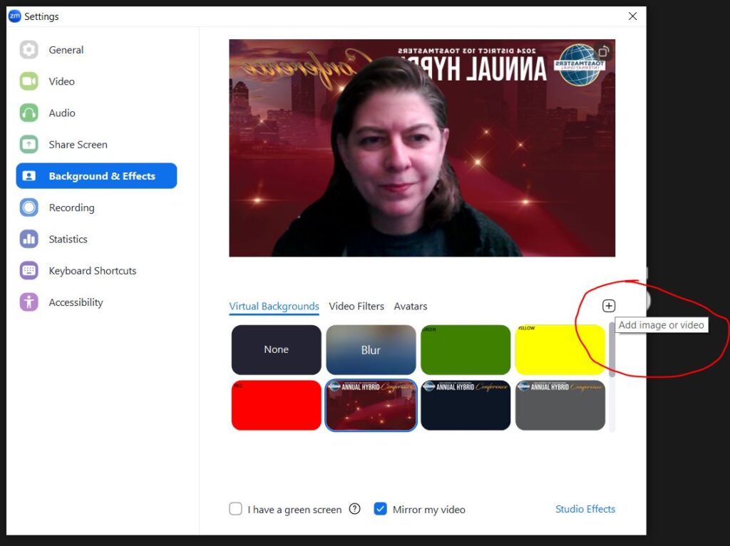This screenshot has height=546, width=730.
Task: Switch to the Video Filters tab
Action: (356, 307)
